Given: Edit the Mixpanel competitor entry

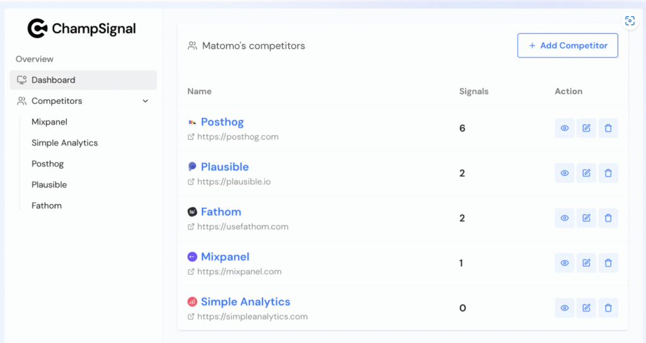Looking at the screenshot, I should pos(586,263).
